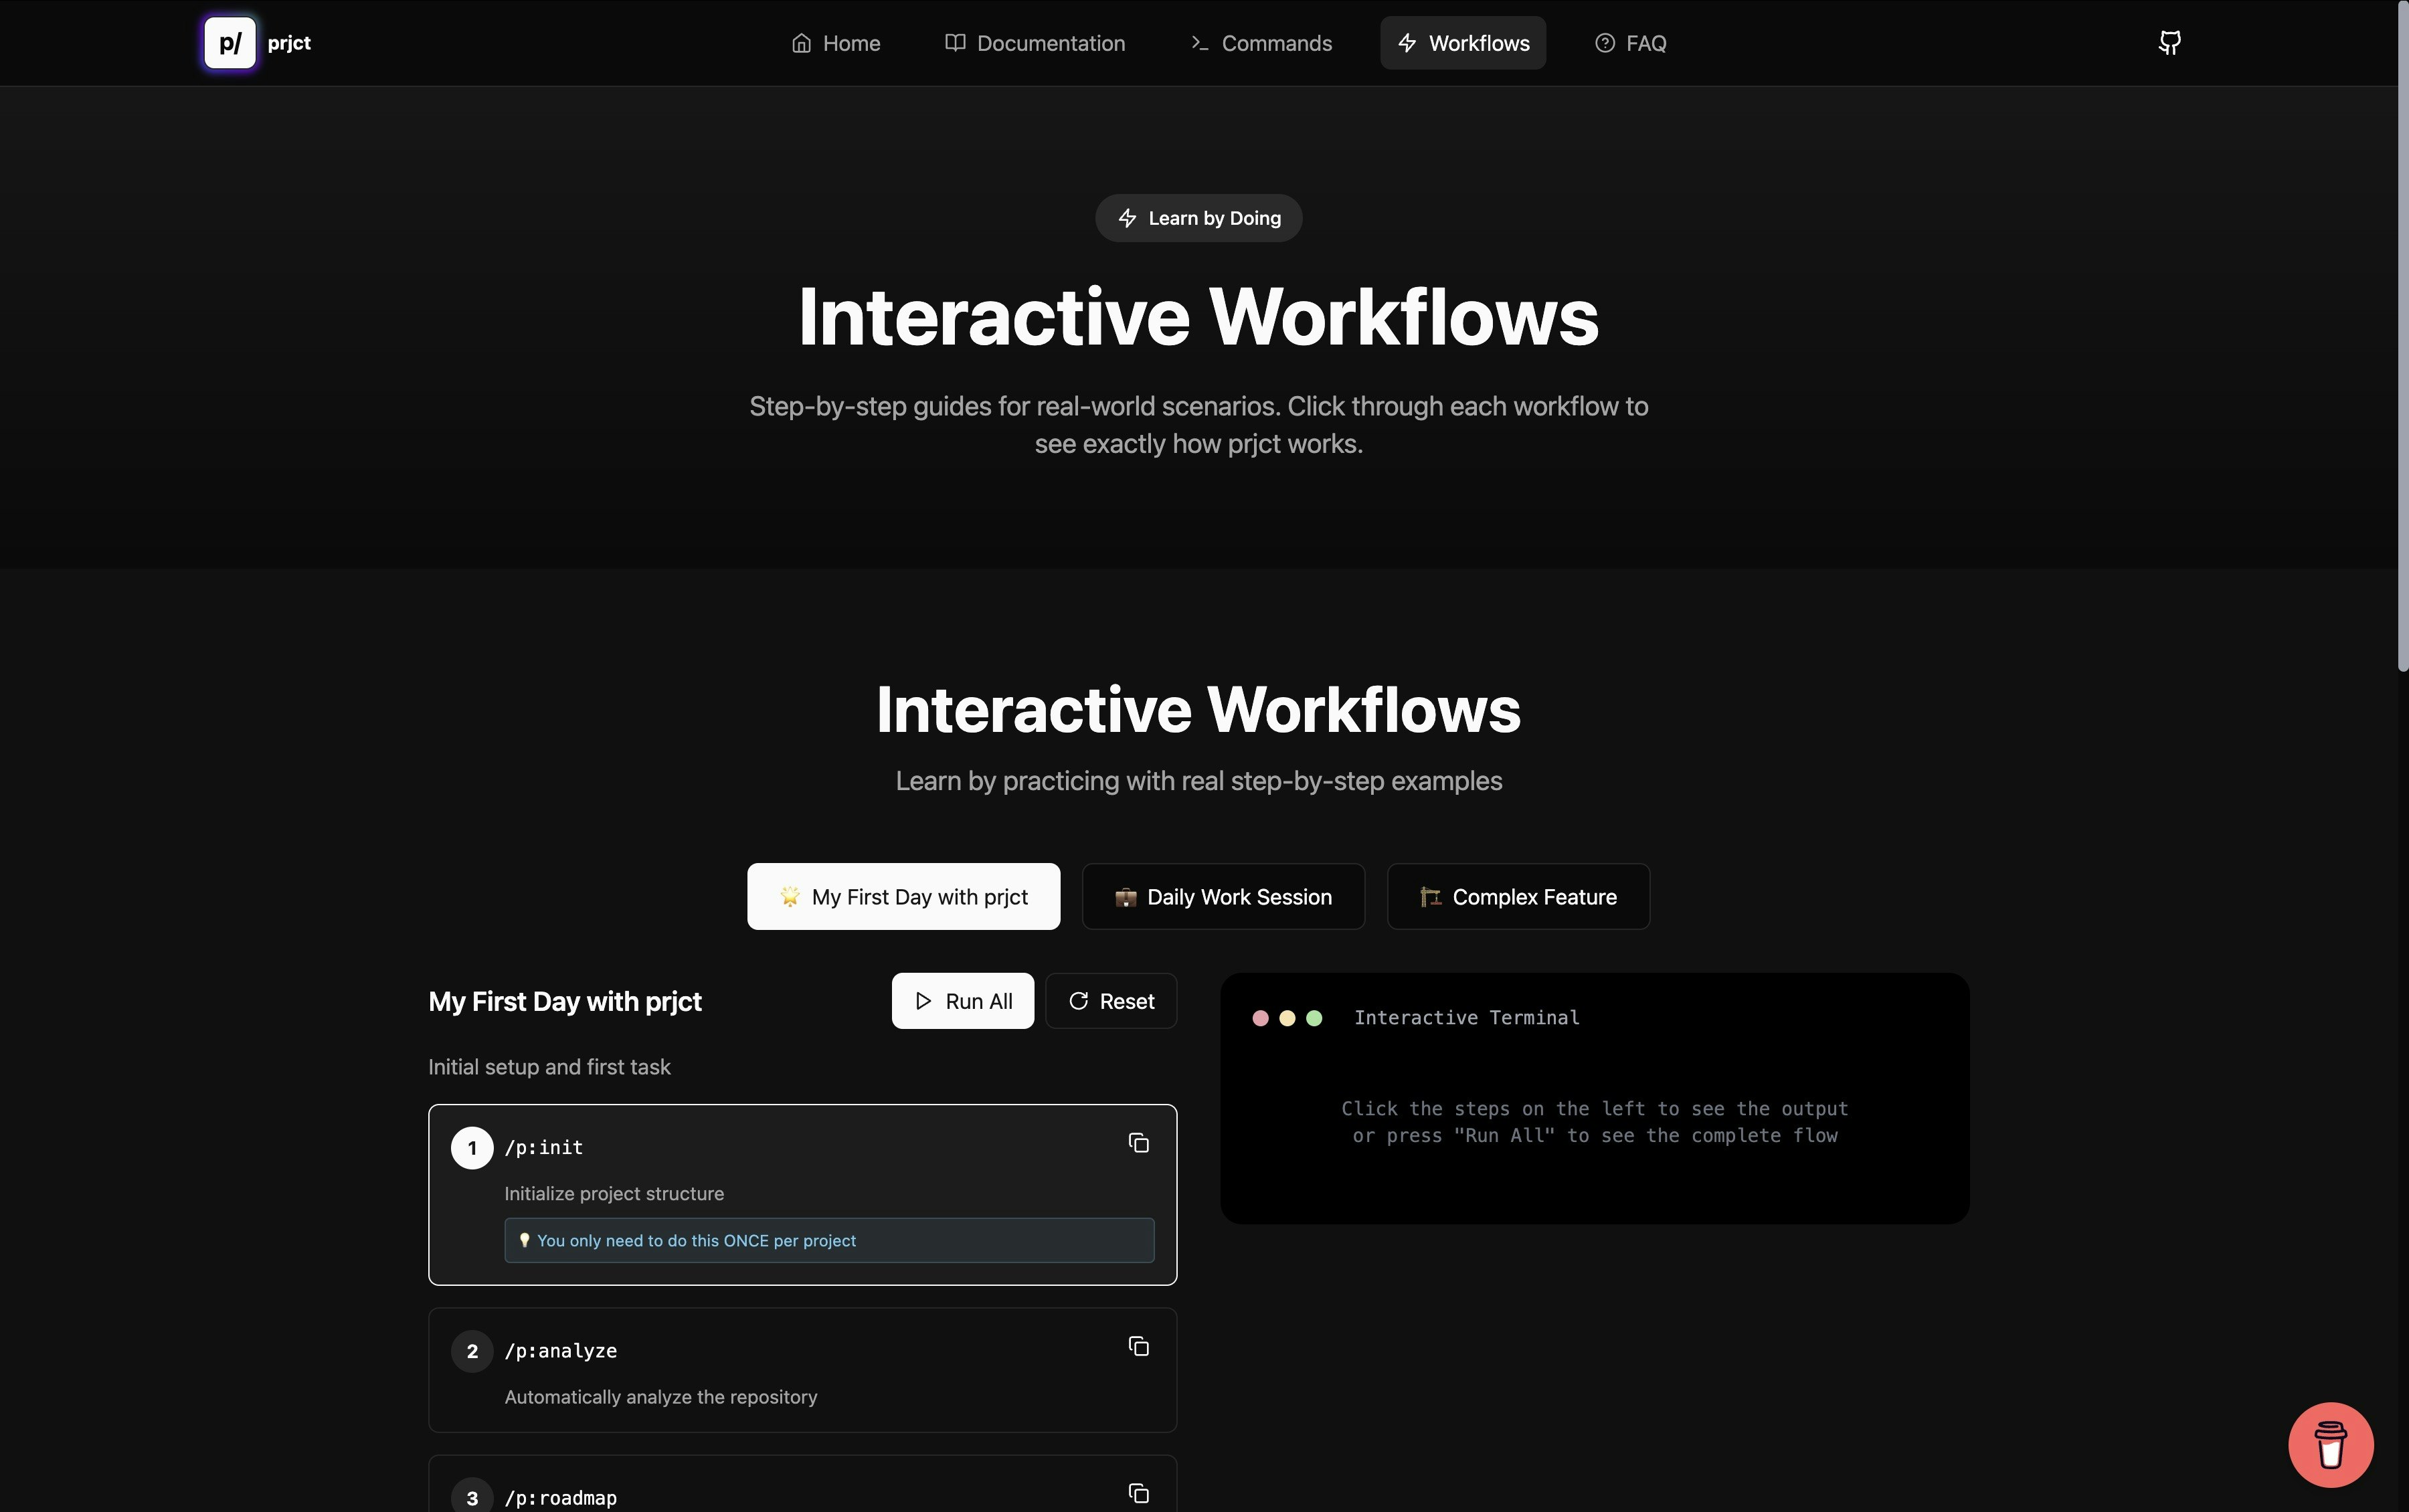The width and height of the screenshot is (2409, 1512).
Task: Click the prjct p/ logo icon
Action: (230, 43)
